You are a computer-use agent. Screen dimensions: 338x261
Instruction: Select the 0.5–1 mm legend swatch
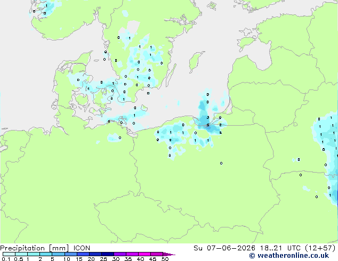coord(21,254)
